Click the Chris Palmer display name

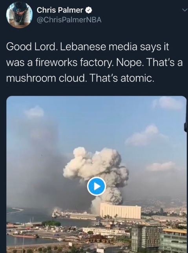(60, 10)
